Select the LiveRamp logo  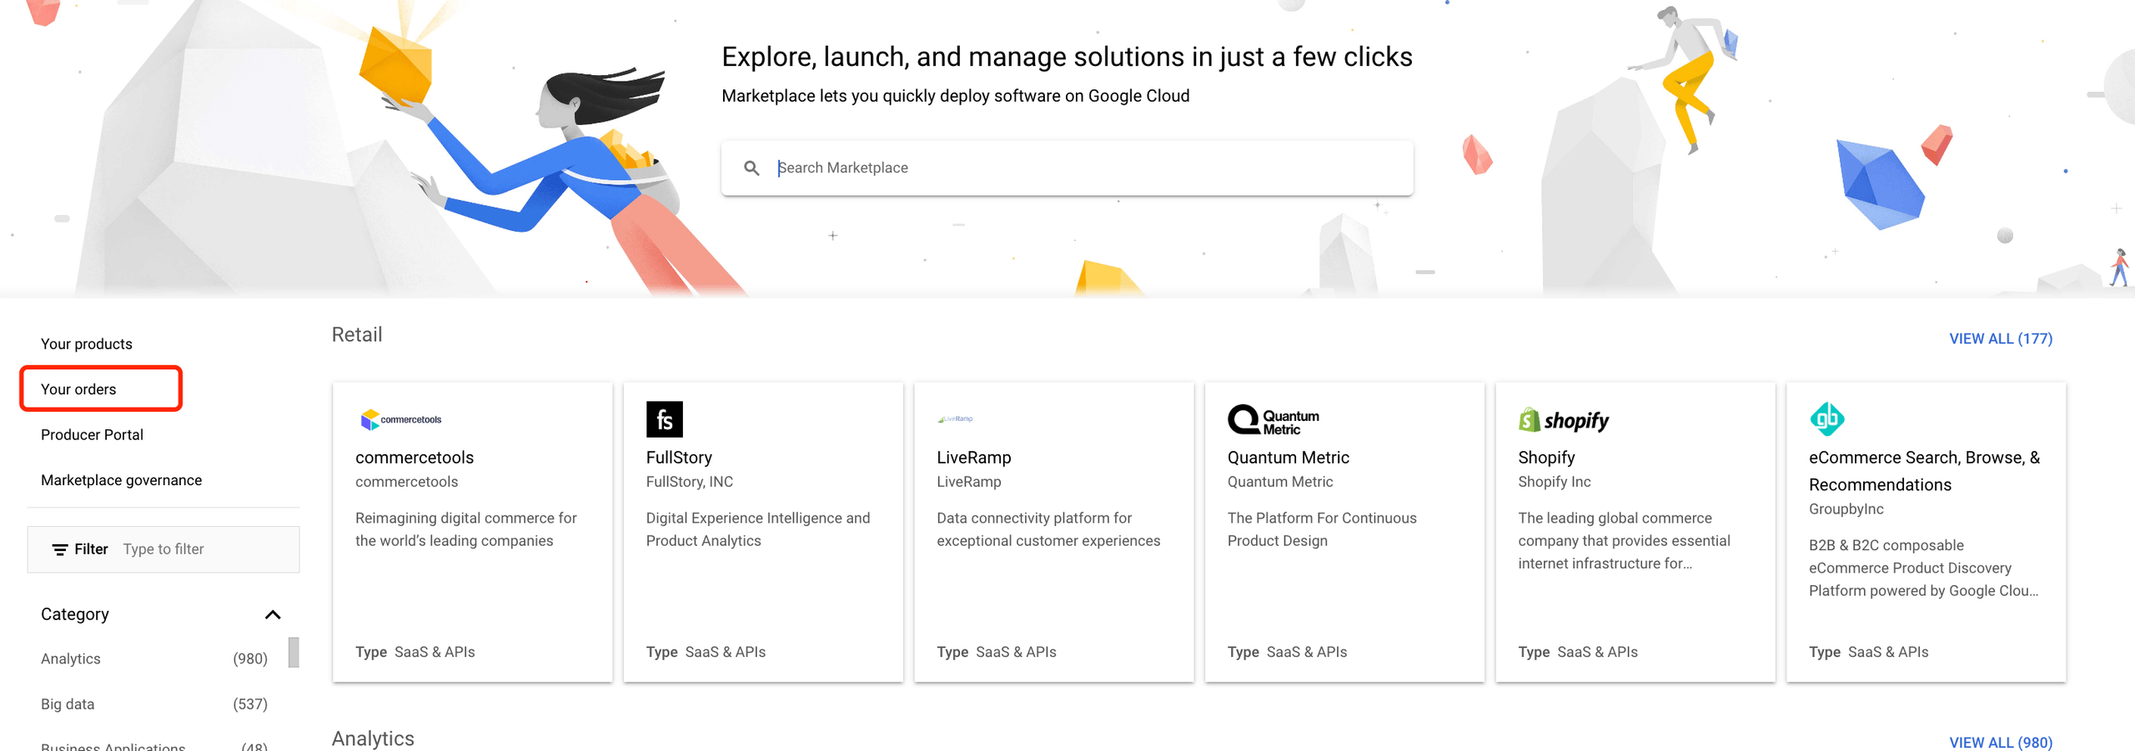(957, 418)
